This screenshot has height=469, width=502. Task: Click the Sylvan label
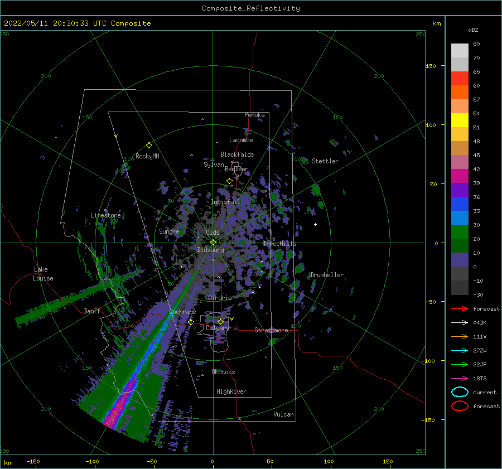(214, 165)
